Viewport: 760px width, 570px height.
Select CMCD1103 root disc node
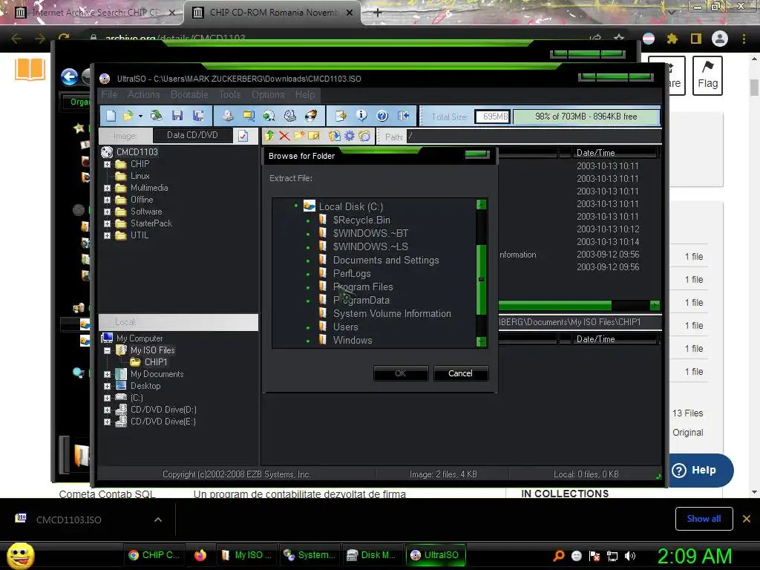tap(137, 152)
